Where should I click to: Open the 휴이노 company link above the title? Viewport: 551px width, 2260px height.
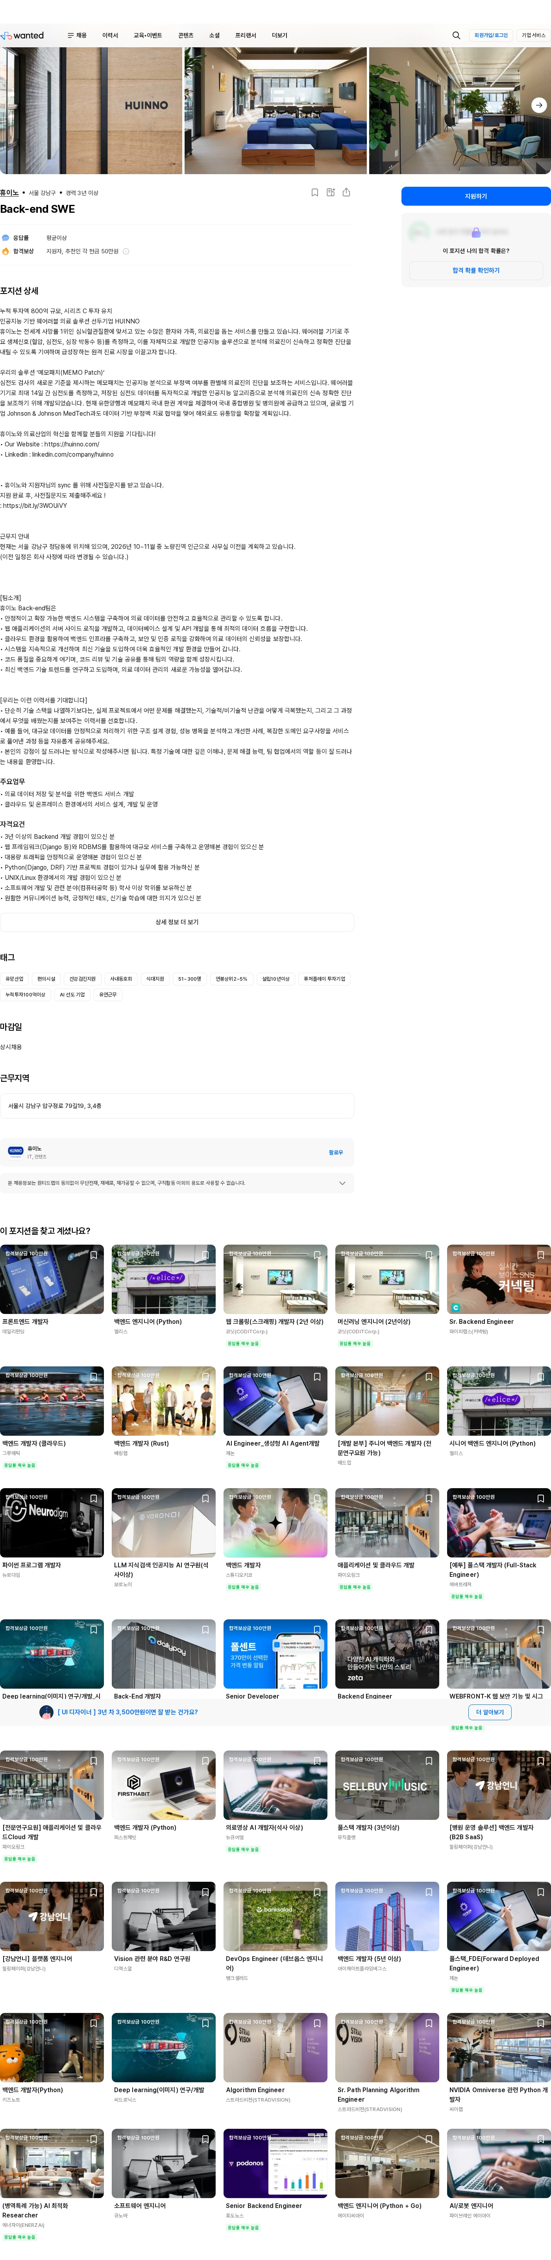click(x=9, y=192)
